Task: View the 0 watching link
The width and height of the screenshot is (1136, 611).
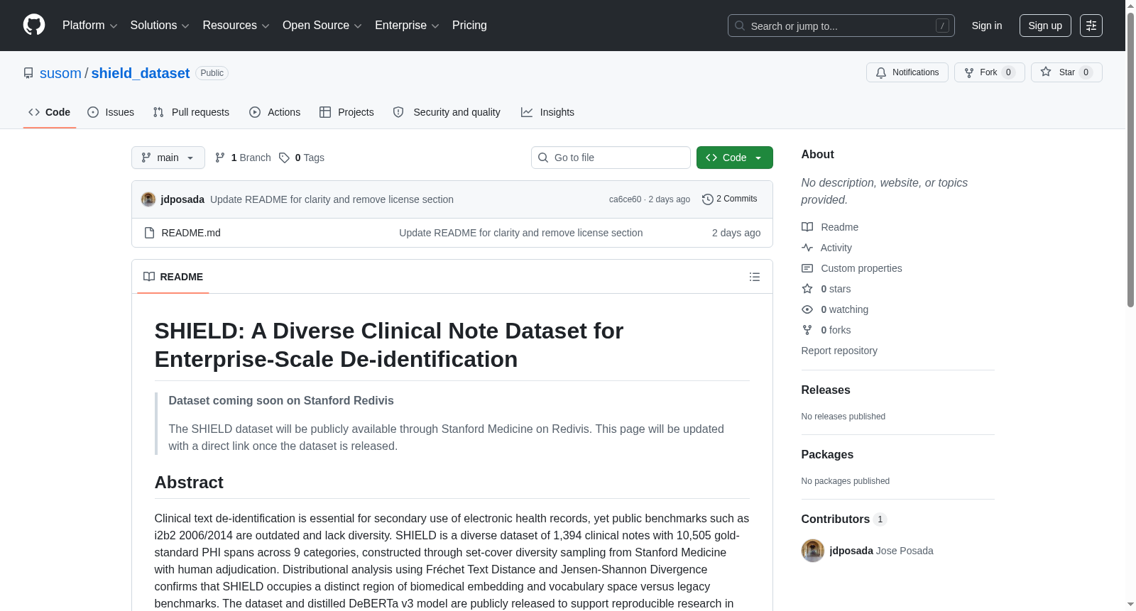Action: pyautogui.click(x=835, y=309)
